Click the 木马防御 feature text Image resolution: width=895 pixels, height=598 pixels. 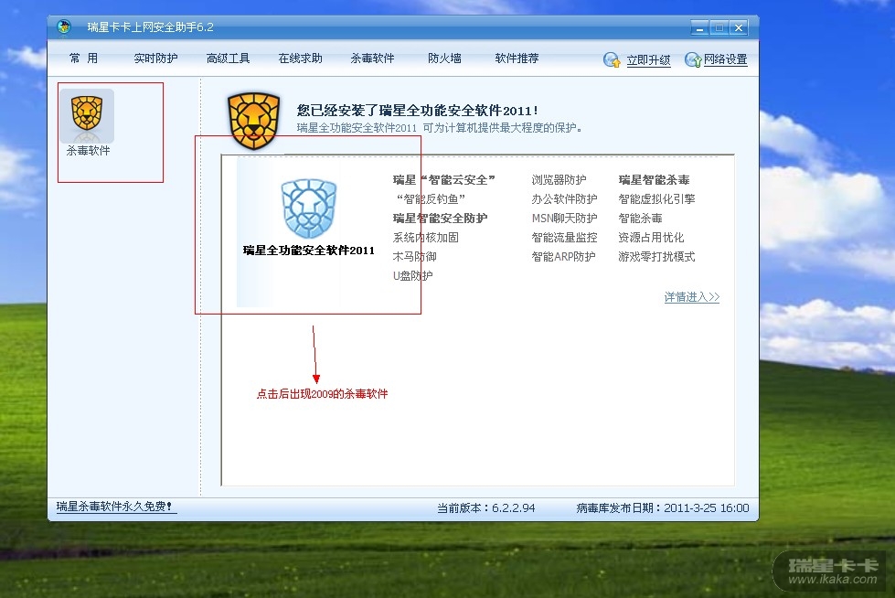pos(414,256)
